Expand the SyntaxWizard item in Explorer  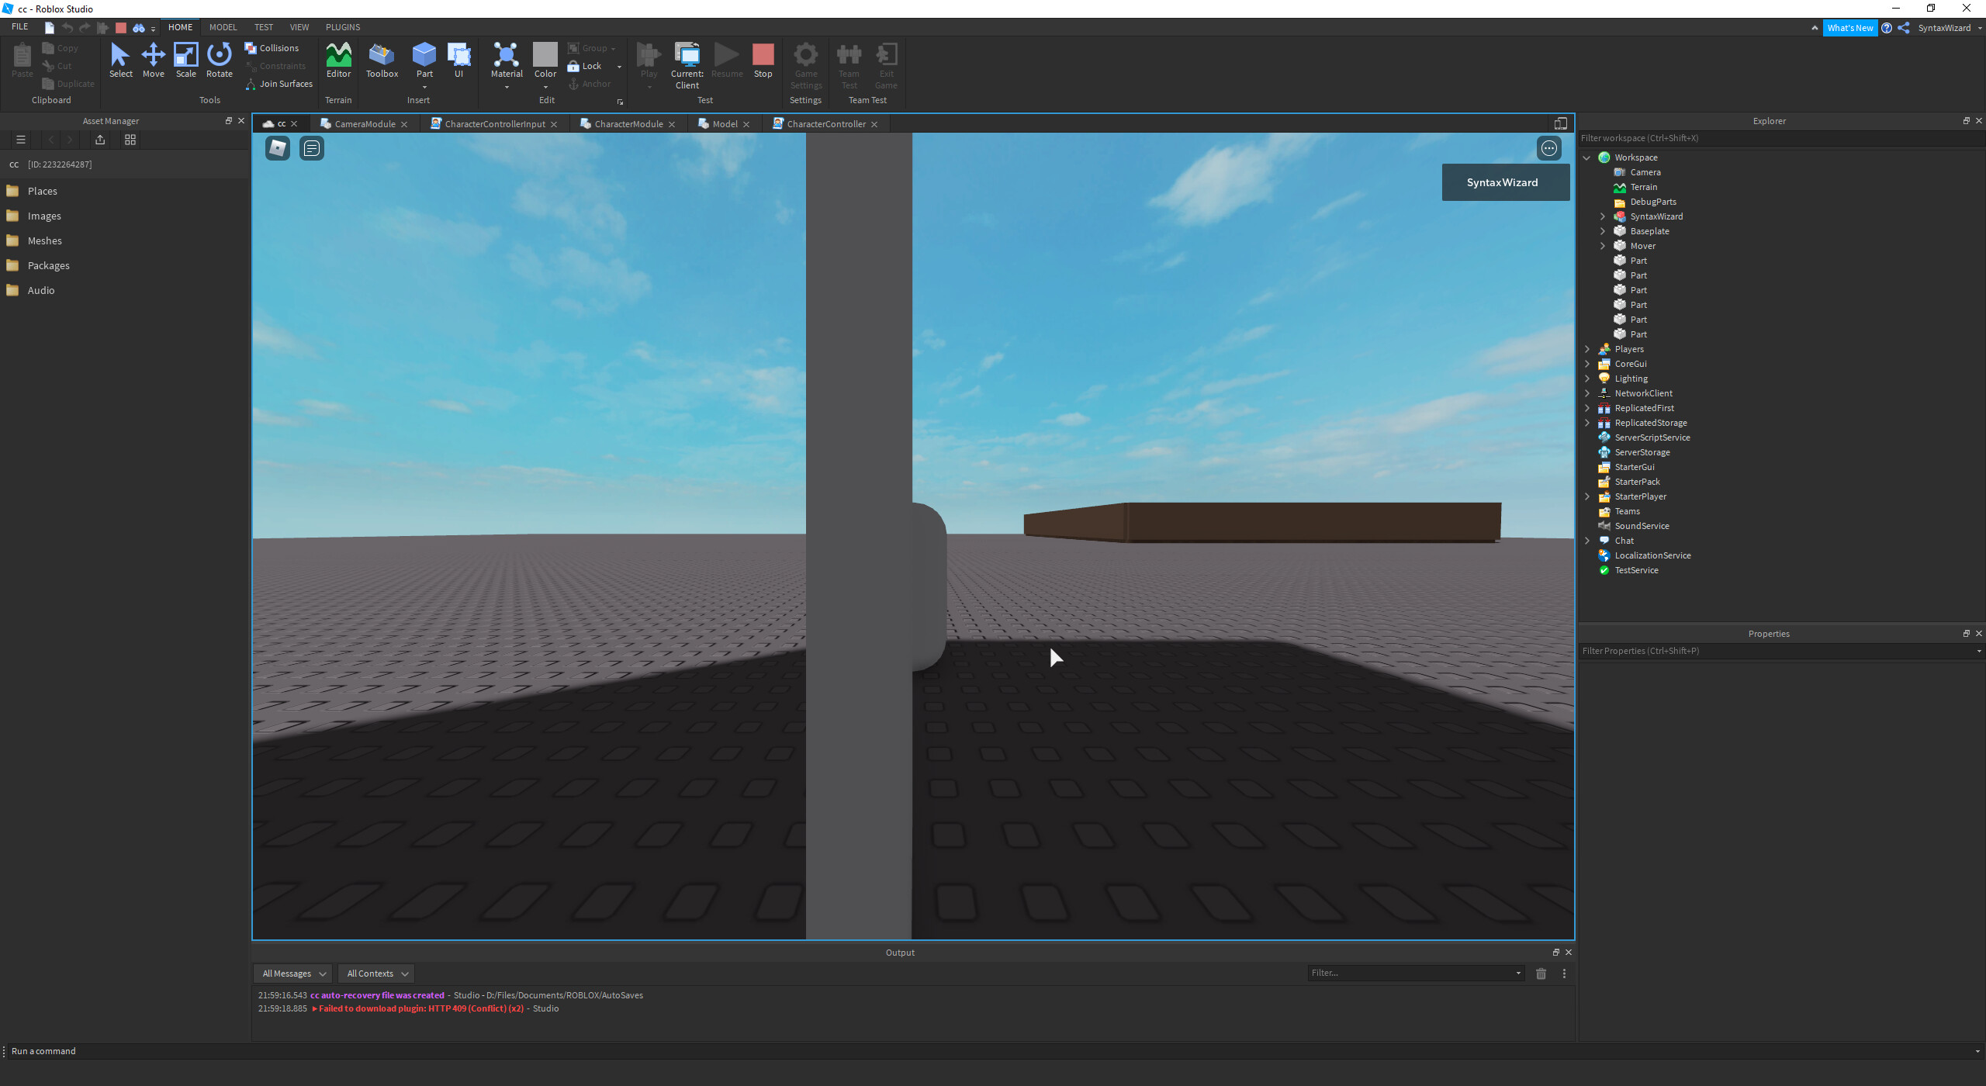[x=1603, y=216]
